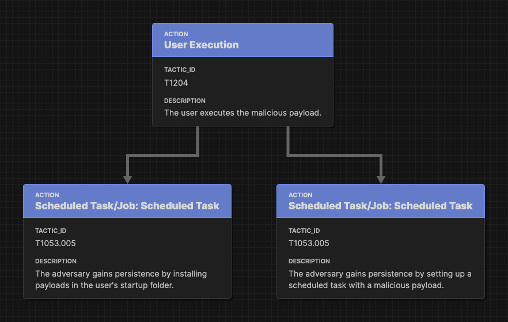Click ACTION label above User Execution
Viewport: 508px width, 322px height.
point(176,34)
